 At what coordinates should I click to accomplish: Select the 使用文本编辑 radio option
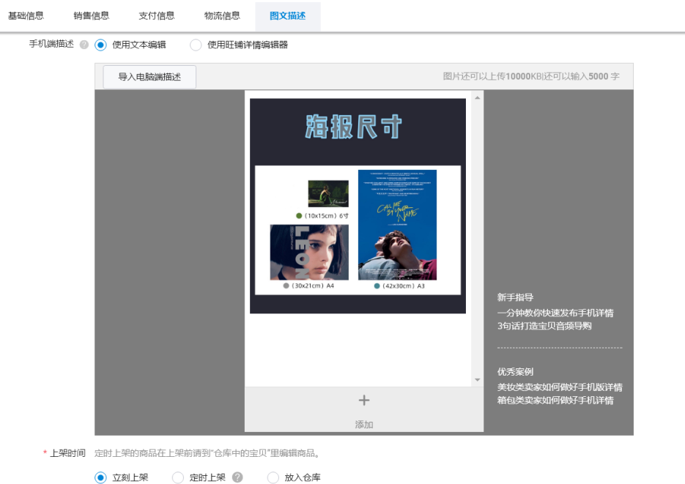[100, 45]
